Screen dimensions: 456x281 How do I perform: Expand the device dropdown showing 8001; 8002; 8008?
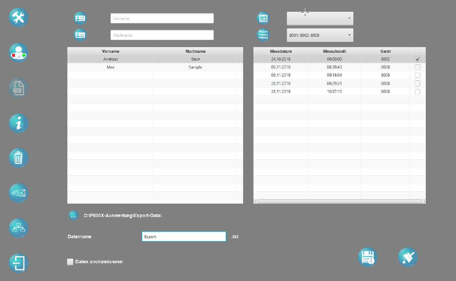click(320, 35)
